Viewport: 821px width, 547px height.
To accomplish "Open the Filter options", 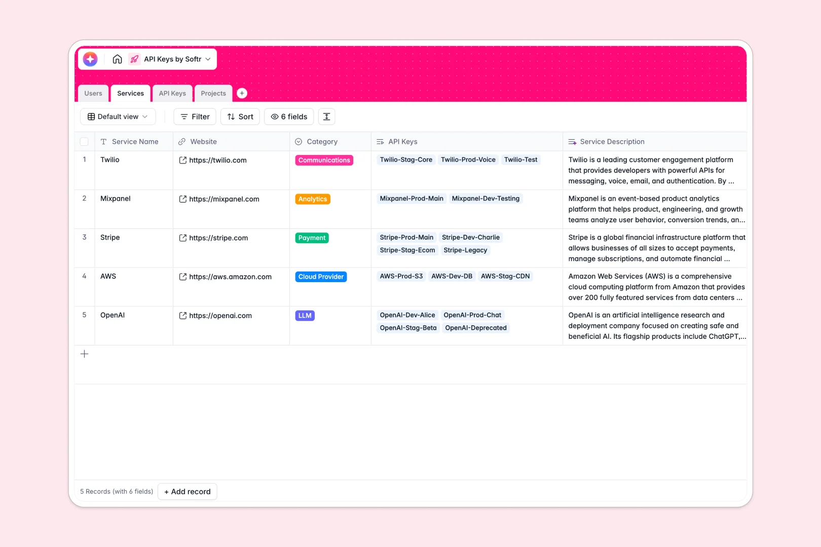I will tap(195, 116).
